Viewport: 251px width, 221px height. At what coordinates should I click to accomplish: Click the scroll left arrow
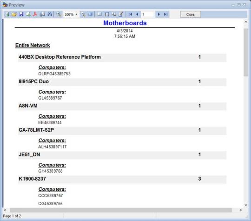5,210
